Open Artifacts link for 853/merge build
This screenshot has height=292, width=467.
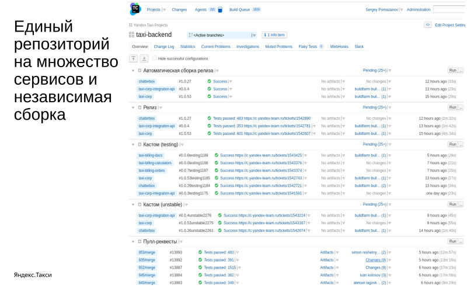[x=327, y=252]
